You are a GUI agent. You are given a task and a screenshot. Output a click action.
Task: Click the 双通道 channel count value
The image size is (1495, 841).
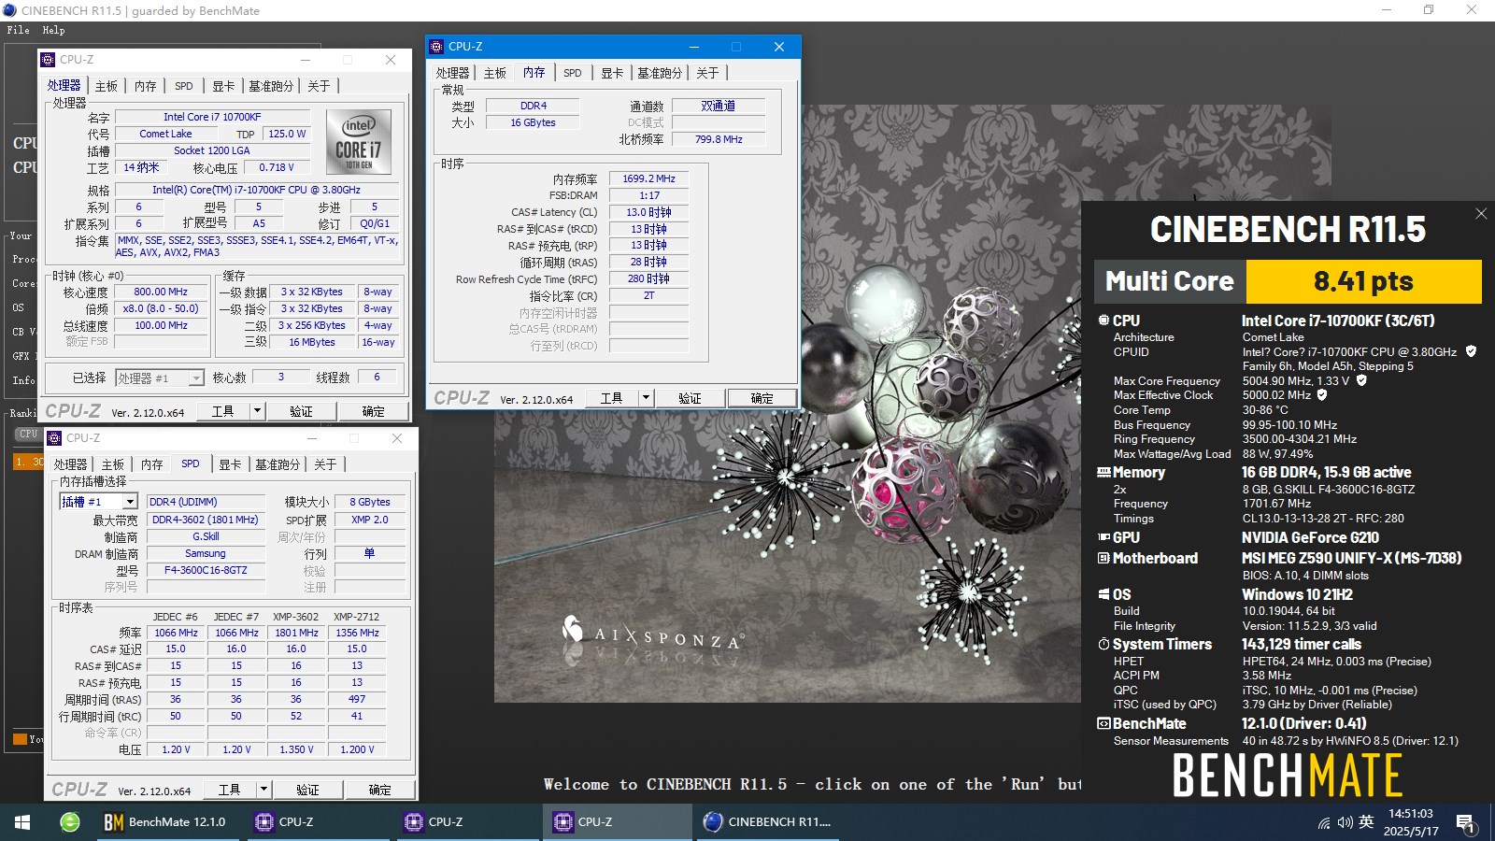(x=719, y=106)
